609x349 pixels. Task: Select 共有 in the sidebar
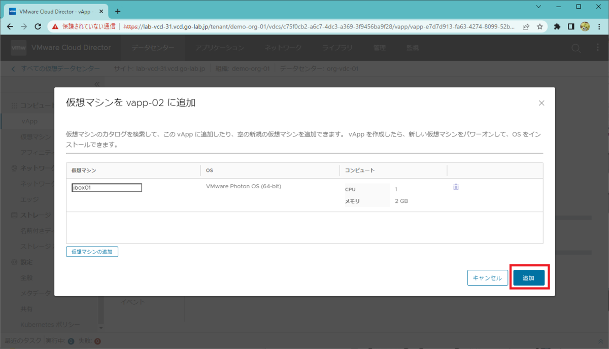pos(26,309)
